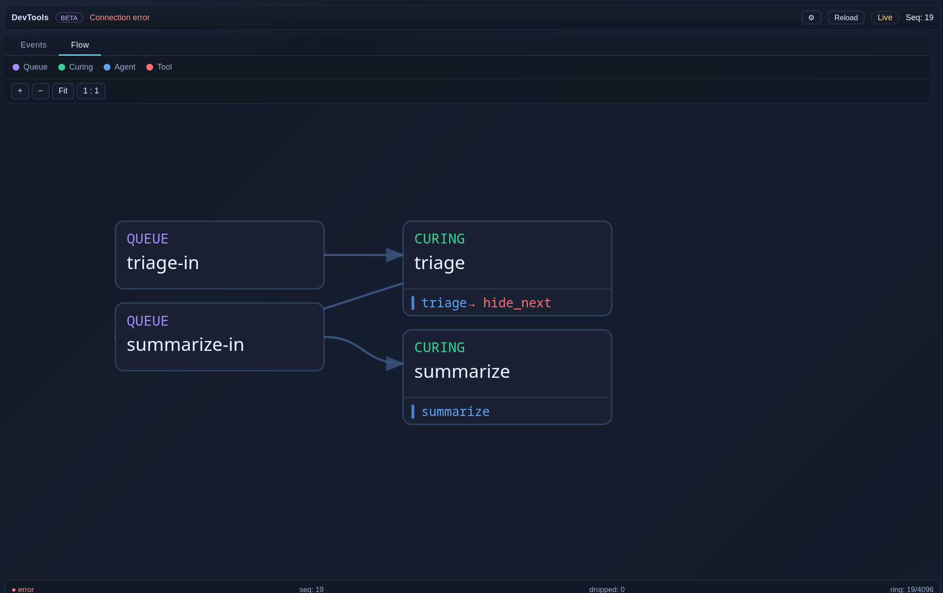Select the Flow tab
943x593 pixels.
pyautogui.click(x=80, y=45)
